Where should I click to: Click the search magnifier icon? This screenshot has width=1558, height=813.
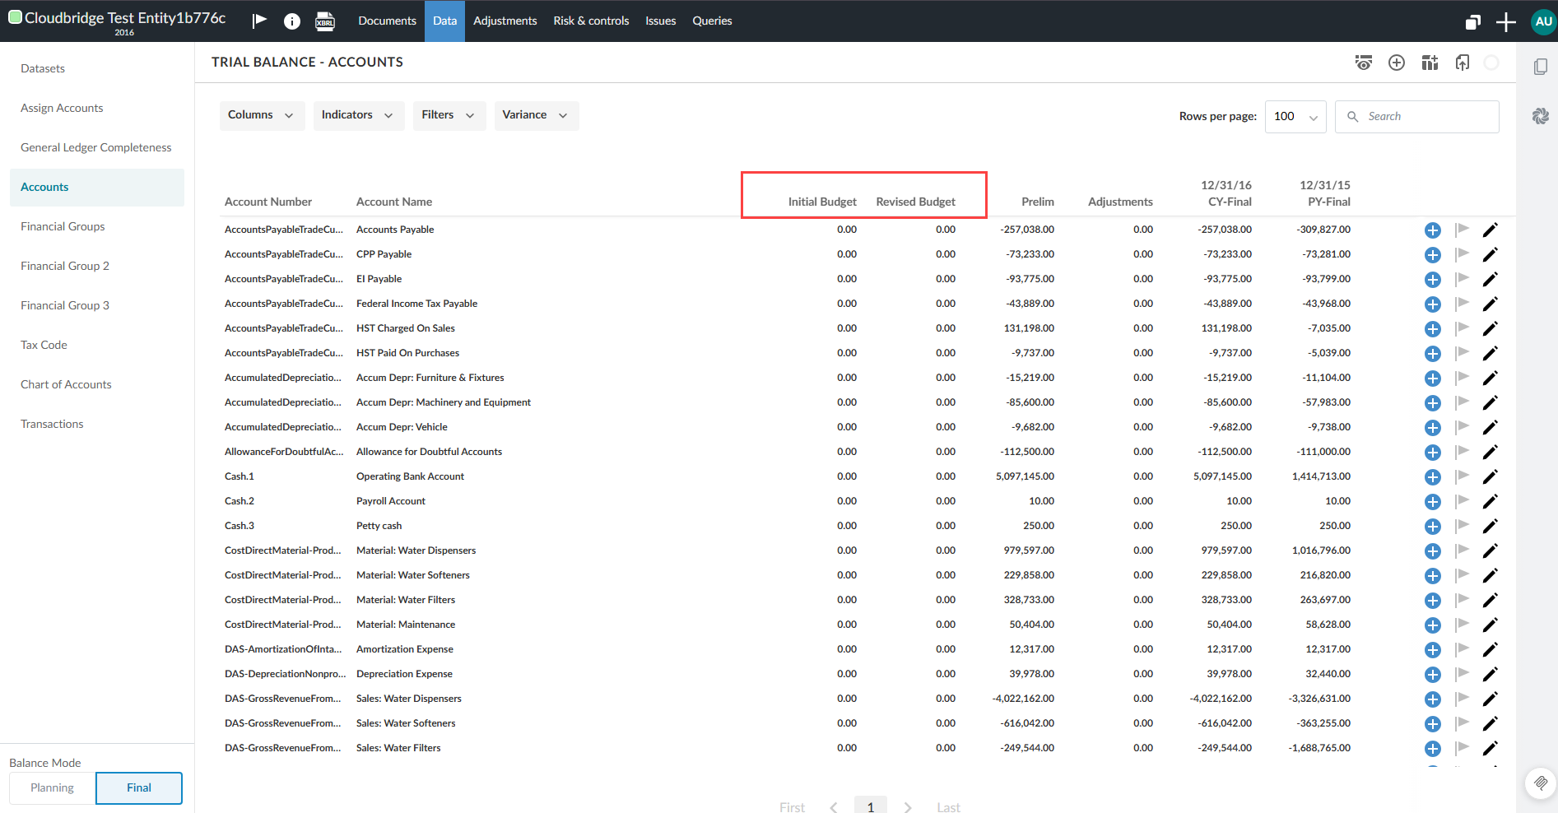(x=1352, y=117)
